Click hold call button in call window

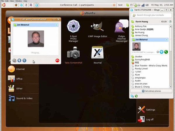click(x=14, y=61)
